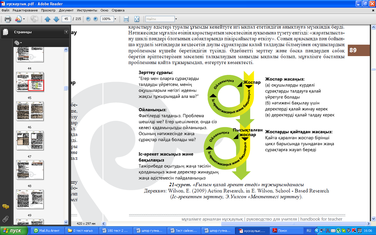Image resolution: width=376 pixels, height=235 pixels.
Task: Open the collaborate icon dropdown arrow
Action: (24, 19)
